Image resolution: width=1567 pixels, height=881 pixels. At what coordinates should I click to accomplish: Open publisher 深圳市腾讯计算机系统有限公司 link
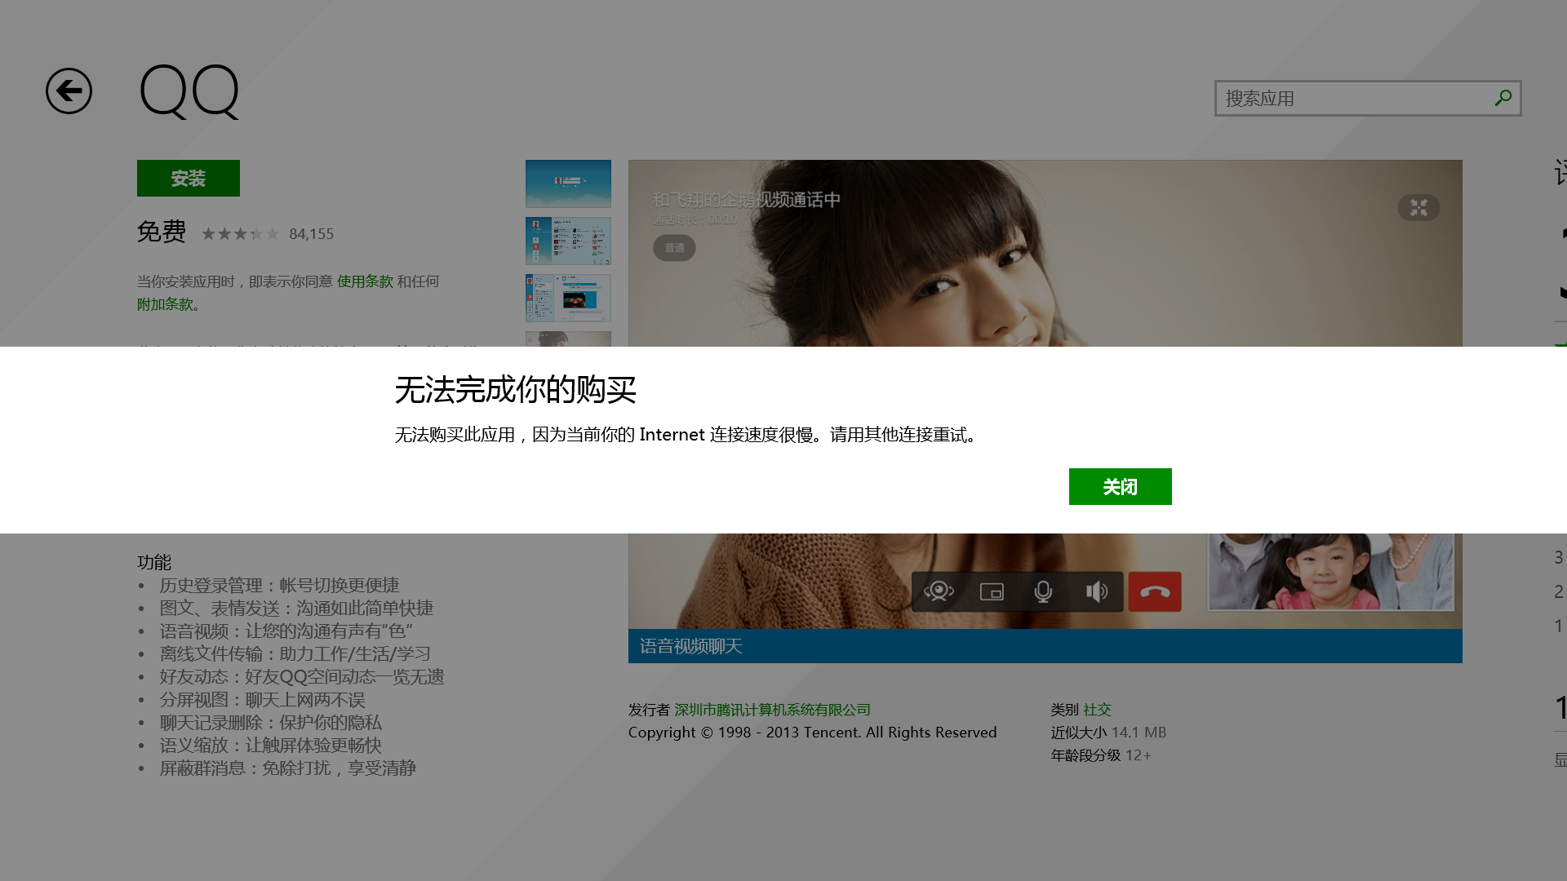[772, 710]
